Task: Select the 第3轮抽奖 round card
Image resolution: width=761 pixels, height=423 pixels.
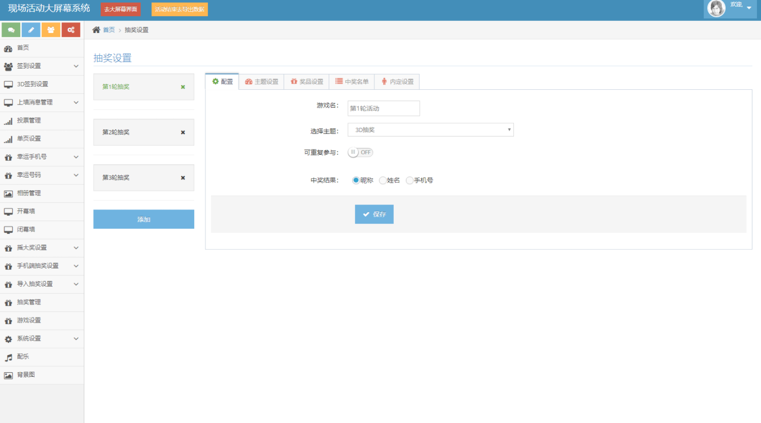Action: pyautogui.click(x=144, y=178)
